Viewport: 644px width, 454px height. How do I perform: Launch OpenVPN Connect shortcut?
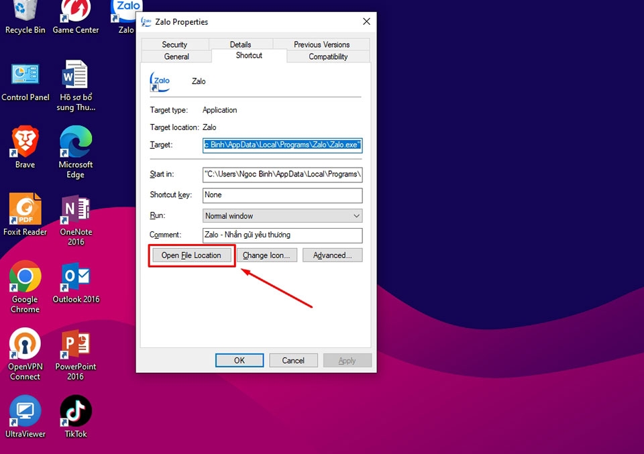25,354
